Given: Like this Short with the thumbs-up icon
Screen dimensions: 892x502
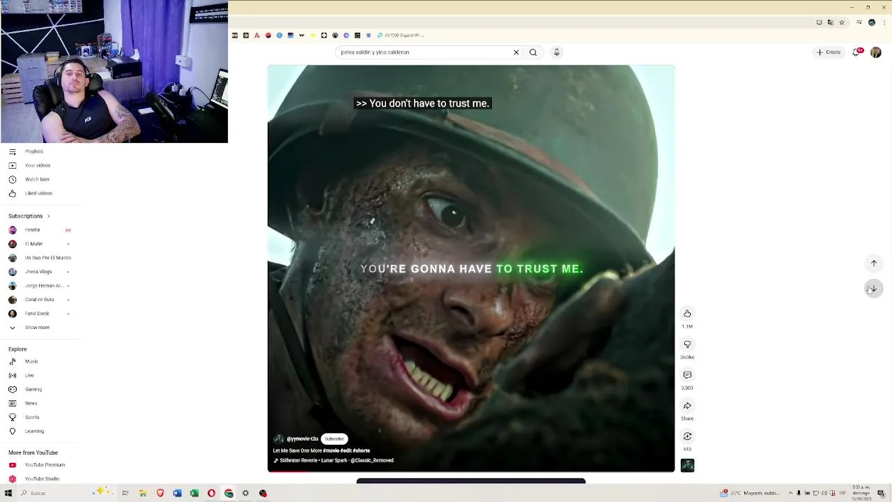Looking at the screenshot, I should (687, 314).
